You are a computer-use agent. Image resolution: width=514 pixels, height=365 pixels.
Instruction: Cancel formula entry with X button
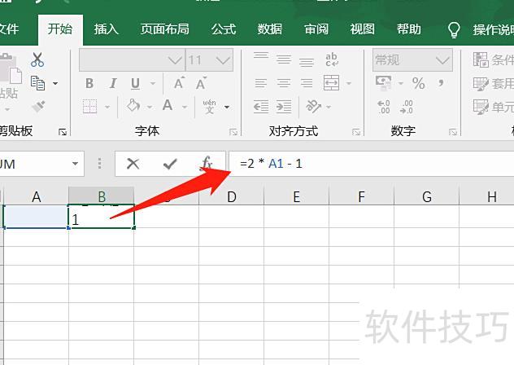coord(133,163)
